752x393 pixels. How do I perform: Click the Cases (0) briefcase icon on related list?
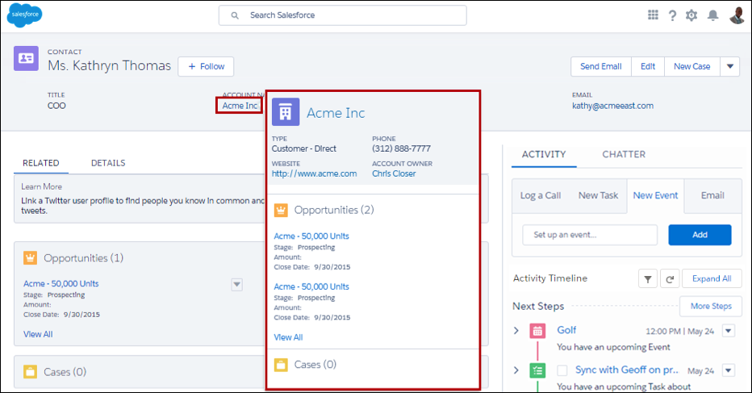(30, 372)
